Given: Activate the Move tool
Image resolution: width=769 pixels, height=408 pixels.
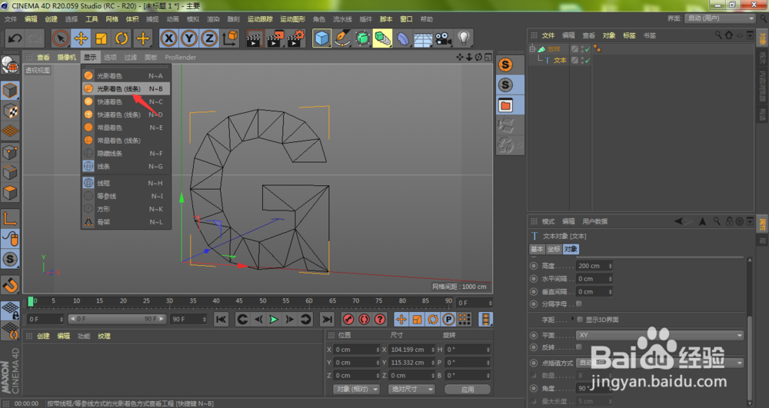Looking at the screenshot, I should click(x=81, y=38).
